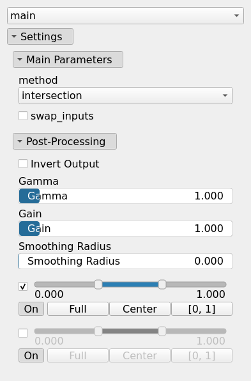Image resolution: width=251 pixels, height=381 pixels.
Task: Open the method dropdown showing intersection
Action: (x=125, y=95)
